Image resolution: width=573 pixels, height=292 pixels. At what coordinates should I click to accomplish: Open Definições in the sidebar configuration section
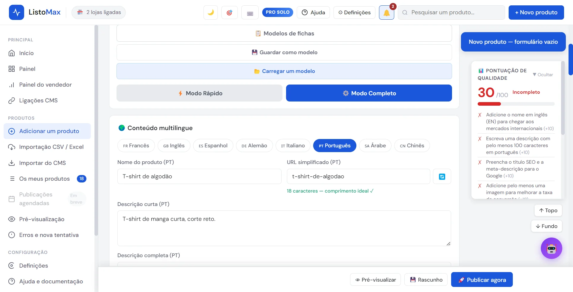click(x=47, y=266)
